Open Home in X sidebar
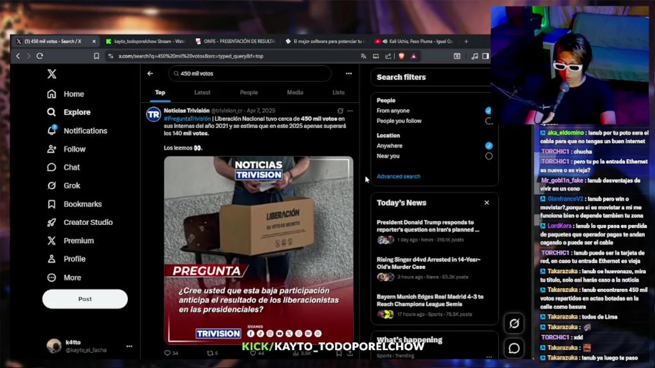Image resolution: width=655 pixels, height=368 pixels. tap(65, 94)
